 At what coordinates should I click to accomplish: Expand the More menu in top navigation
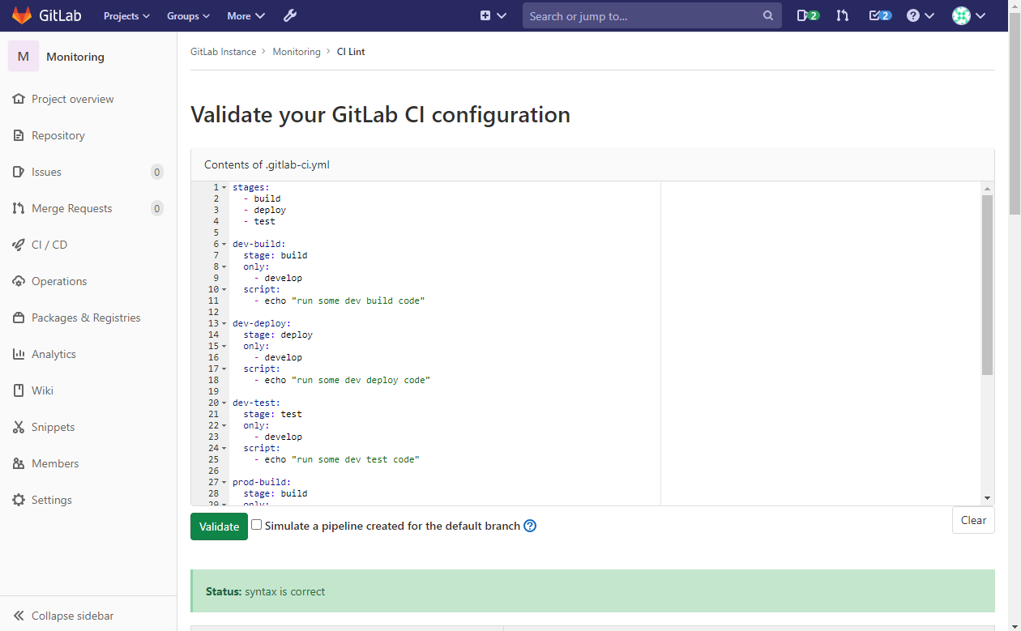click(x=245, y=15)
